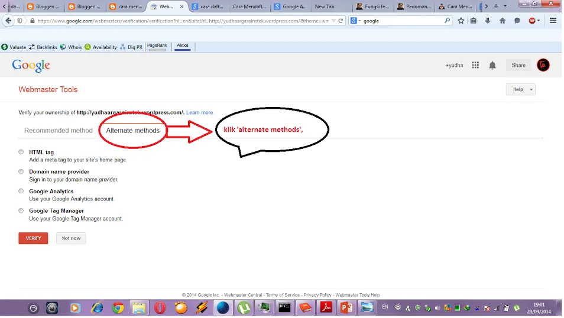This screenshot has height=318, width=564.
Task: Open the yudha profile avatar
Action: [543, 65]
